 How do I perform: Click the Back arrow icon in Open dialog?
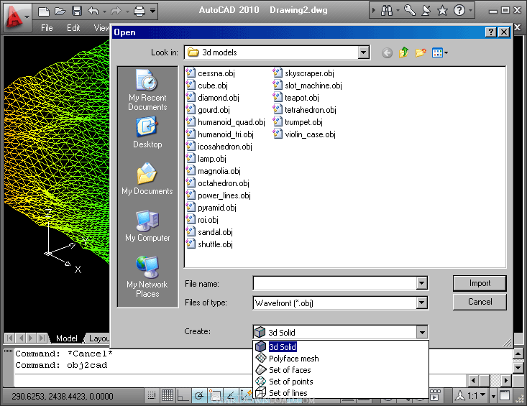point(388,52)
